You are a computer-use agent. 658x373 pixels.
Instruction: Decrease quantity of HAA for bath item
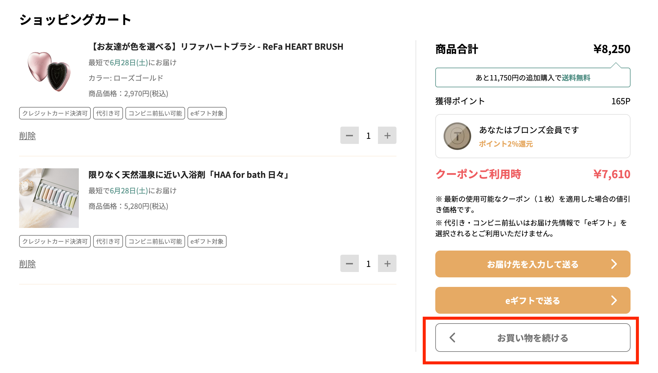[349, 264]
